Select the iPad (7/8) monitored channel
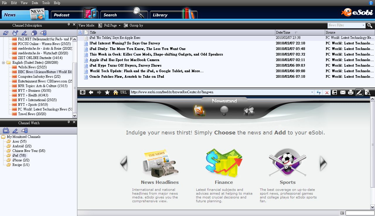375x216 pixels. [x=19, y=155]
